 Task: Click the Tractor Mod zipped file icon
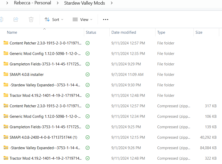6,158
